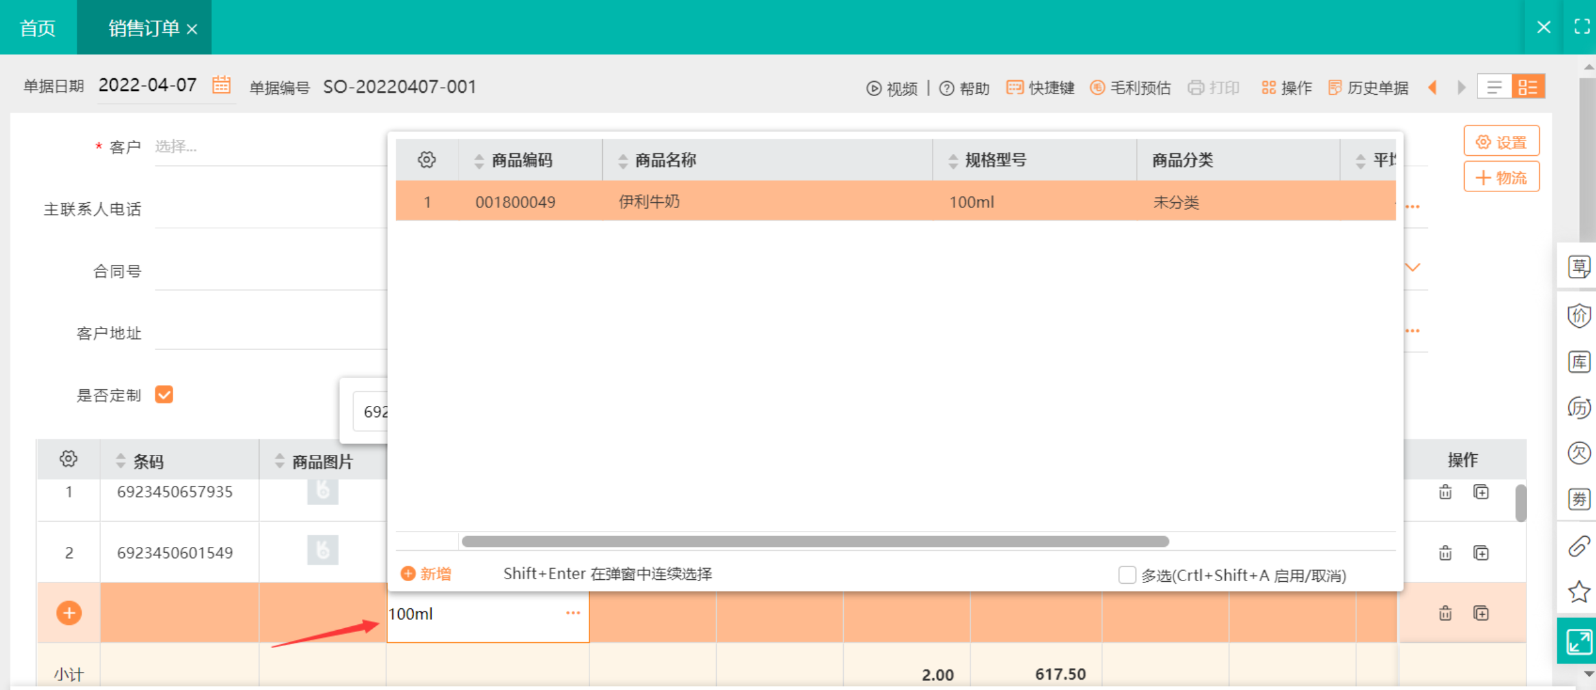Click the popup horizontal scrollbar
This screenshot has height=690, width=1596.
815,541
